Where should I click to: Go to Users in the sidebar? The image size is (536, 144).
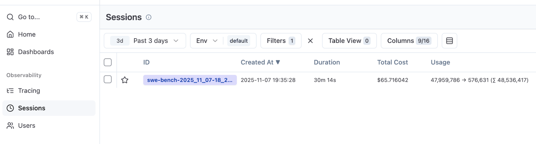tap(26, 126)
